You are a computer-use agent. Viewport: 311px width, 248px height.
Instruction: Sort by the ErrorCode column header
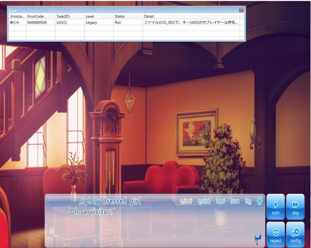(x=35, y=16)
